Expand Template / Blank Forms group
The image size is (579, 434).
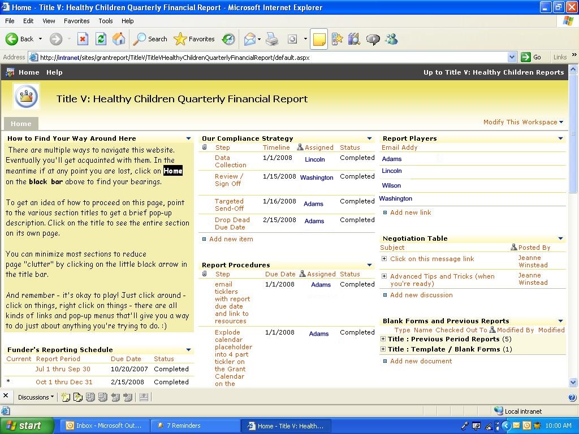tap(383, 349)
